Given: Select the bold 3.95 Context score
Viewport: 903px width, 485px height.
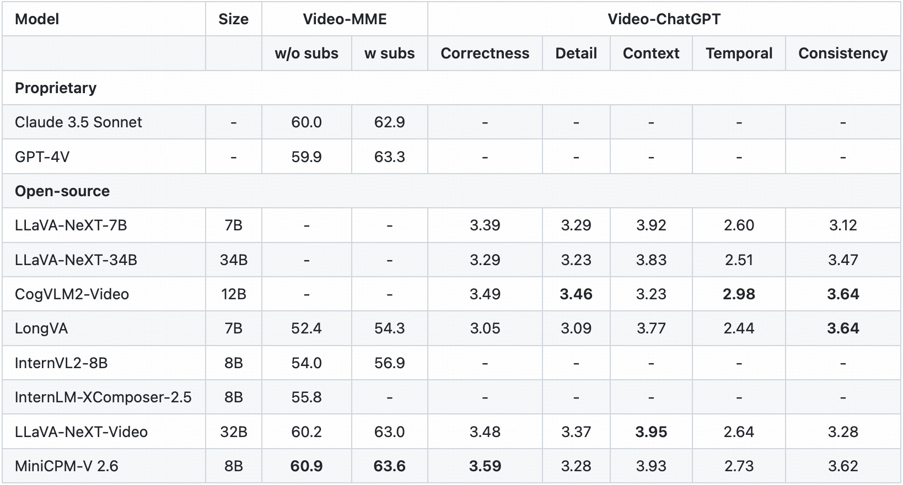Looking at the screenshot, I should [x=651, y=432].
